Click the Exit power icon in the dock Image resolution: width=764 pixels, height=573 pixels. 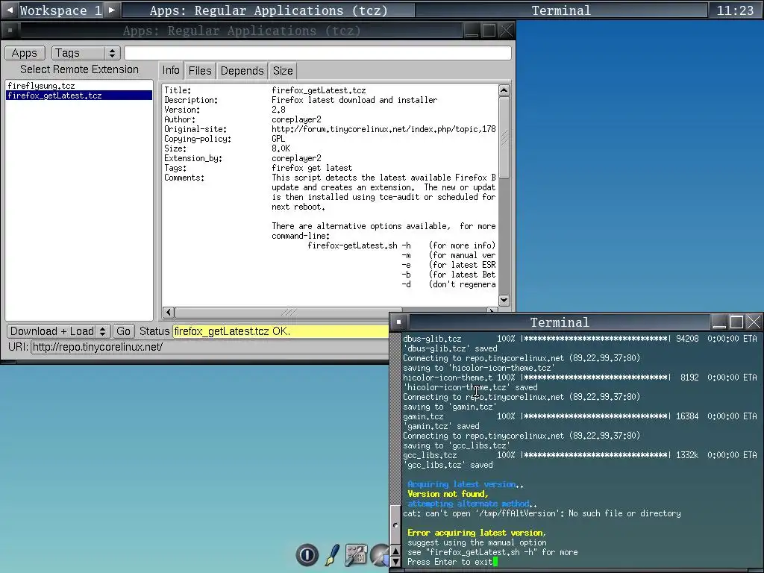pyautogui.click(x=307, y=554)
